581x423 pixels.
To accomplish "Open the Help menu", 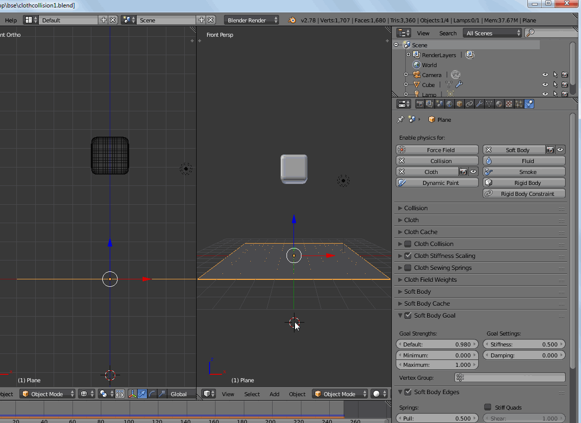I will click(10, 20).
